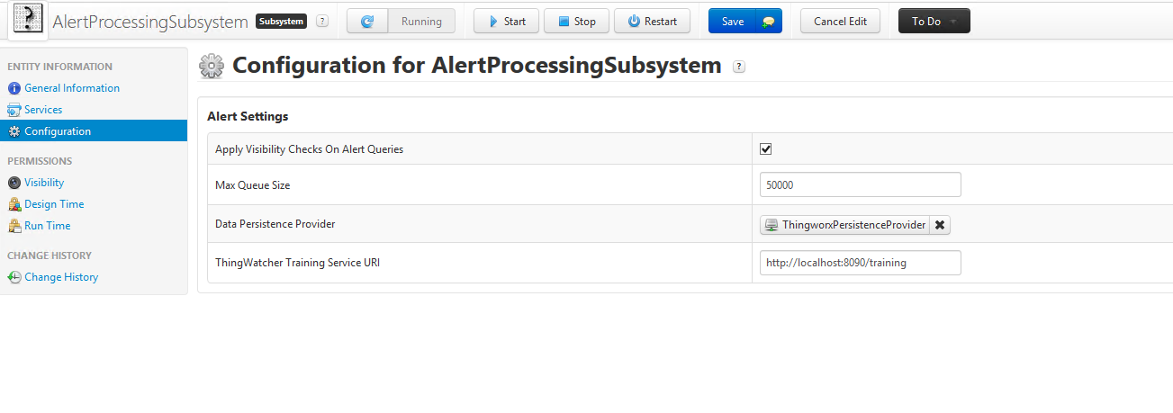This screenshot has height=413, width=1173.
Task: Click the help icon next to Subsystem badge
Action: (322, 21)
